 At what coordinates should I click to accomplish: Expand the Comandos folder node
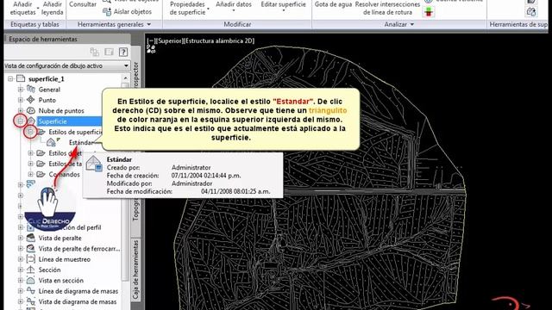pos(31,174)
